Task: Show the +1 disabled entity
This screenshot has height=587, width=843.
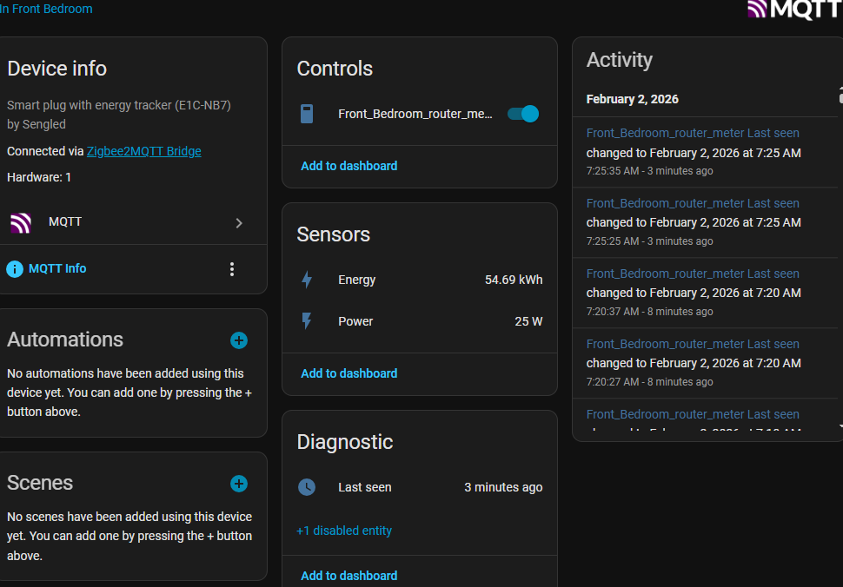Action: tap(344, 531)
